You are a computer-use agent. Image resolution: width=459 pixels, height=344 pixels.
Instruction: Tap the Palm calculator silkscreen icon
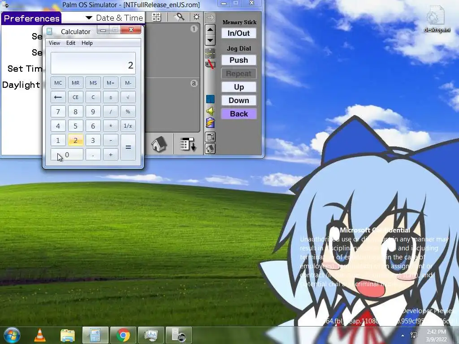(156, 17)
